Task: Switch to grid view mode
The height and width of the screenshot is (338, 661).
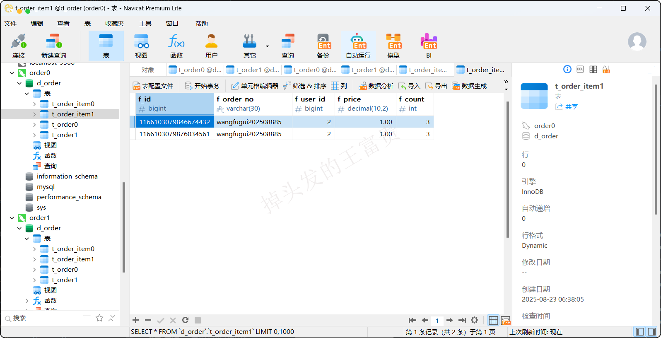Action: click(x=493, y=320)
